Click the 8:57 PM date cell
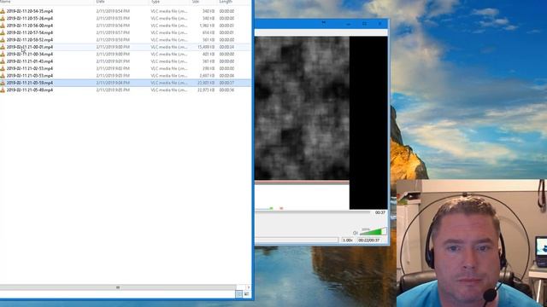 click(113, 32)
